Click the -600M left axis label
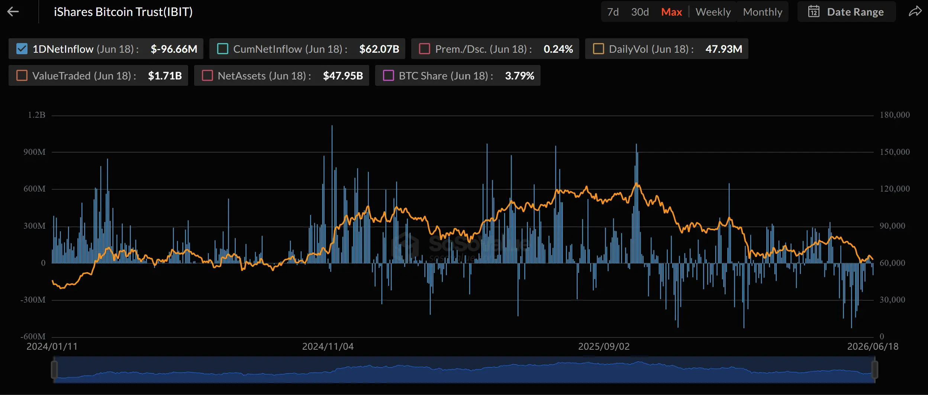This screenshot has height=395, width=928. 33,336
